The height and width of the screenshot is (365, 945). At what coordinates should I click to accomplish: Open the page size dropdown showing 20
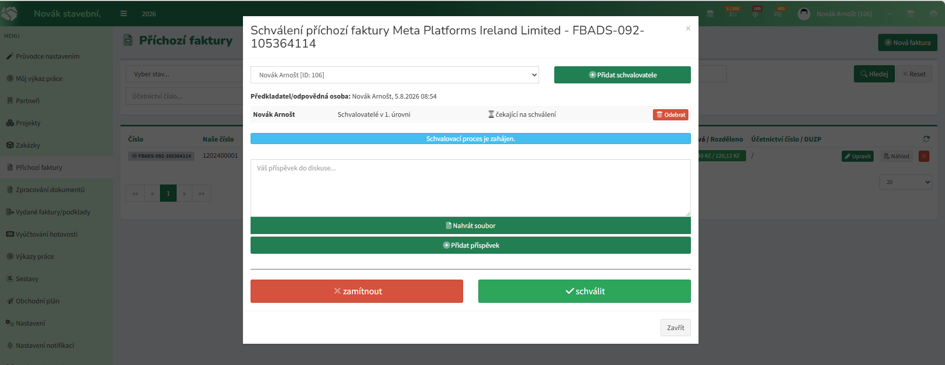click(x=906, y=182)
